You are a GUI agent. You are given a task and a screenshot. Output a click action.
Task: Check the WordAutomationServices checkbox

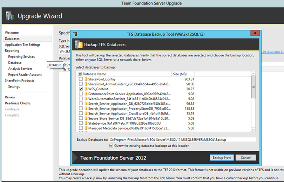(x=81, y=98)
